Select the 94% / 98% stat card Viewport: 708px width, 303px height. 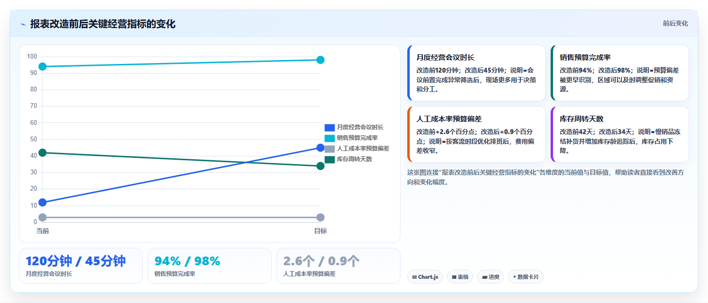210,266
